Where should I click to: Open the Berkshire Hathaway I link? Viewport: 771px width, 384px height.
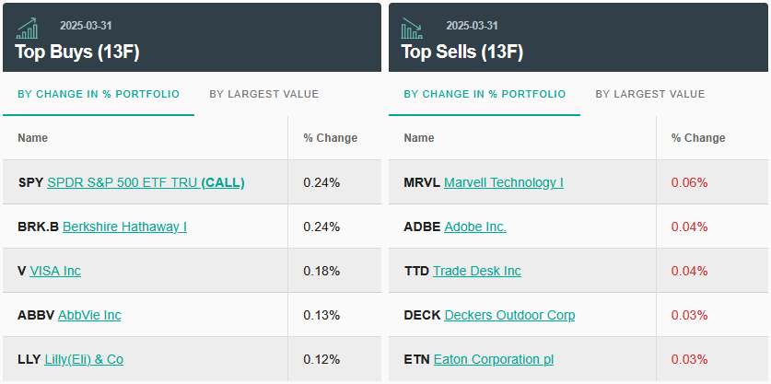pyautogui.click(x=124, y=227)
